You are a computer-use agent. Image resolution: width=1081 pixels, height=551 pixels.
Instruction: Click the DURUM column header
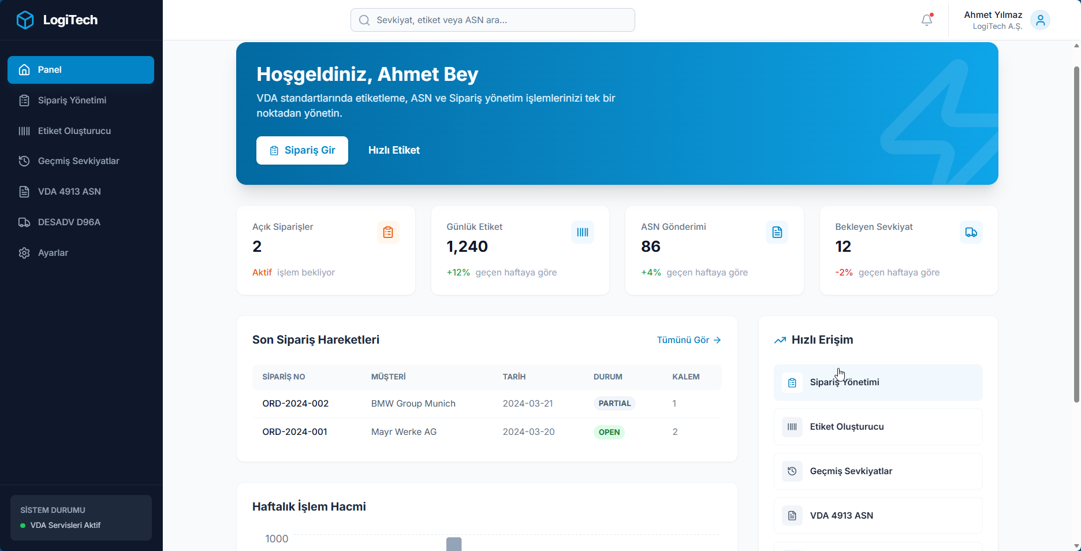(x=608, y=377)
